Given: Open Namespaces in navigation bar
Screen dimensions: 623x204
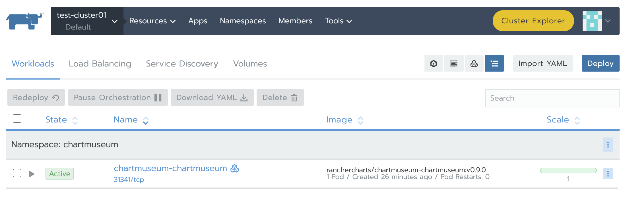Looking at the screenshot, I should (243, 21).
